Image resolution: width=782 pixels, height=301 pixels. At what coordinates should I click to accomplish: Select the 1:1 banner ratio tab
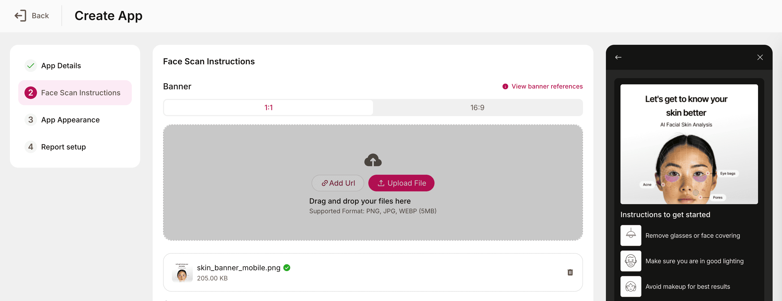[268, 108]
